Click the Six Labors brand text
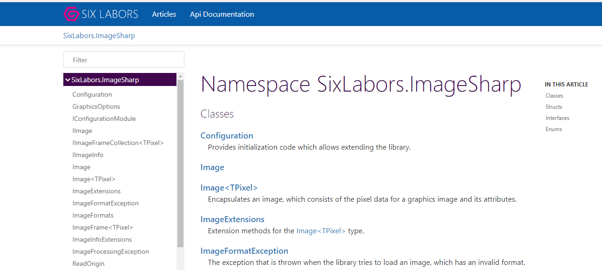 (110, 14)
